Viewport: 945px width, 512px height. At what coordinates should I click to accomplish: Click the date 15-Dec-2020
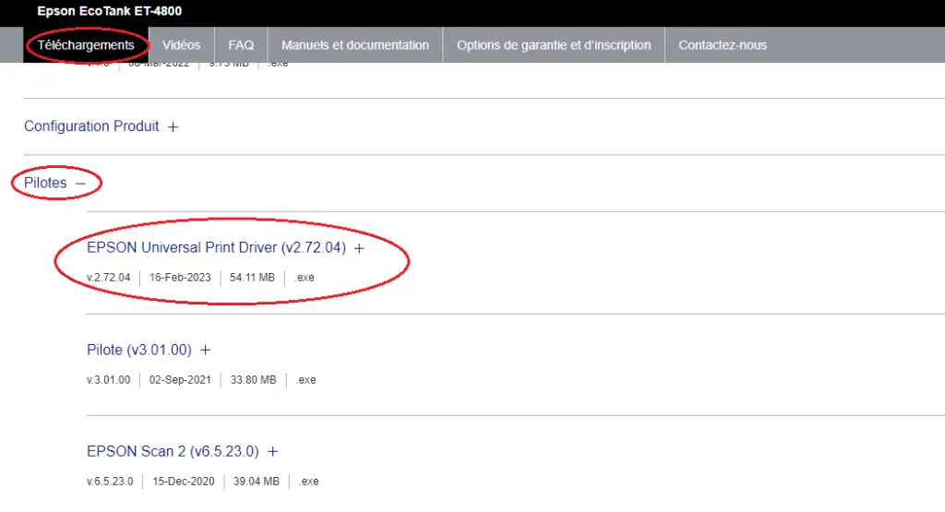pyautogui.click(x=184, y=482)
